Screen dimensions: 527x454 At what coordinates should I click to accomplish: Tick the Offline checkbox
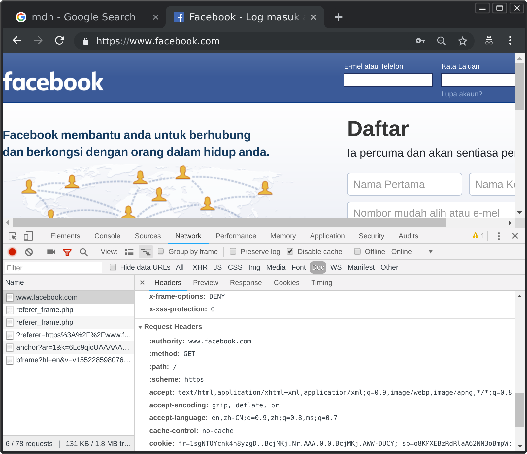click(357, 251)
